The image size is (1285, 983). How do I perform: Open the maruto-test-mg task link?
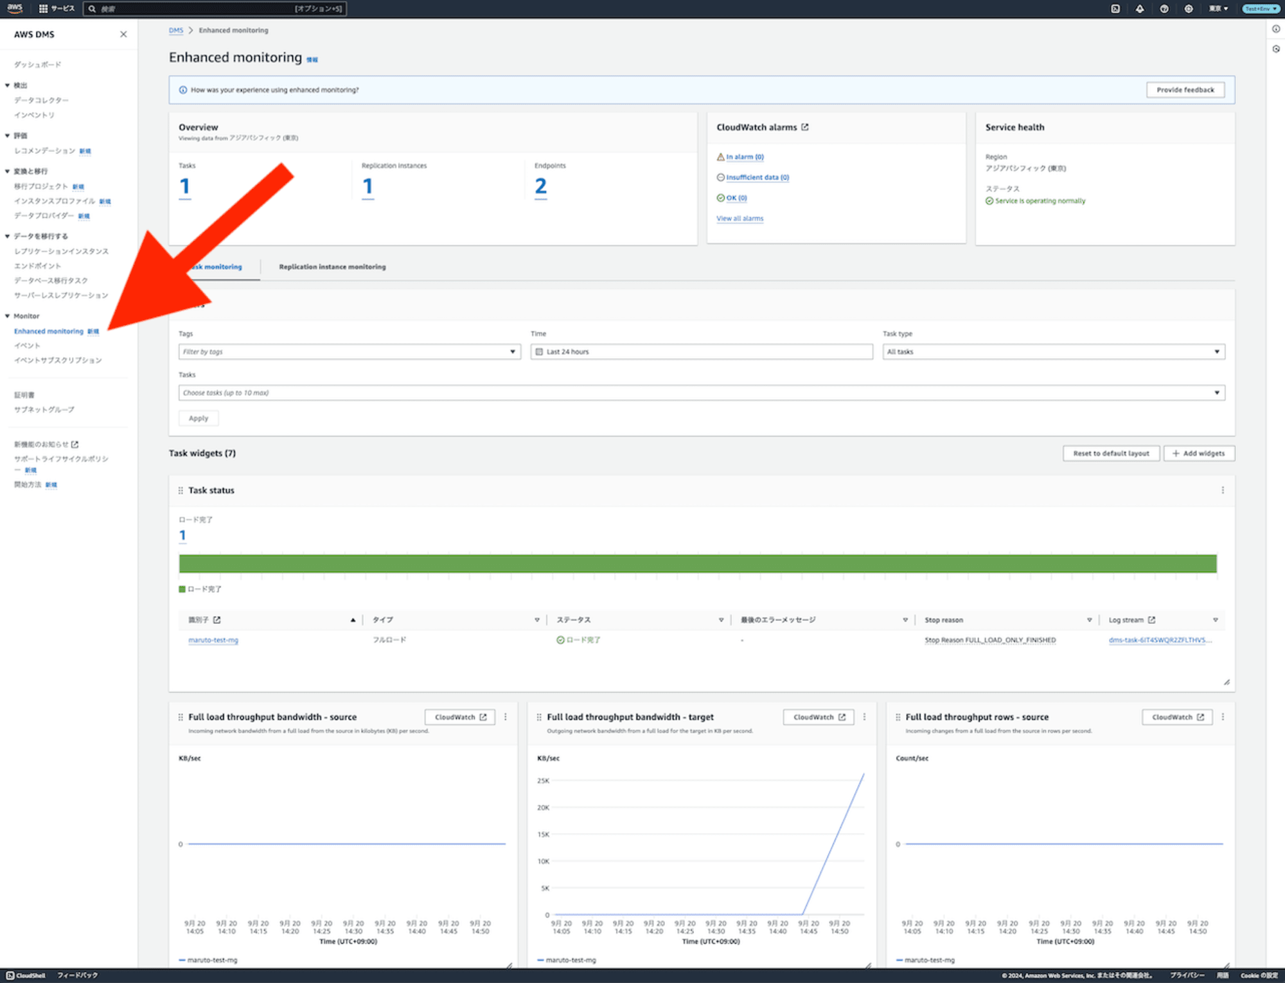[213, 640]
